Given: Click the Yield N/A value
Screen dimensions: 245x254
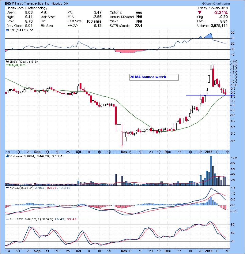Looking at the screenshot, I should [139, 21].
